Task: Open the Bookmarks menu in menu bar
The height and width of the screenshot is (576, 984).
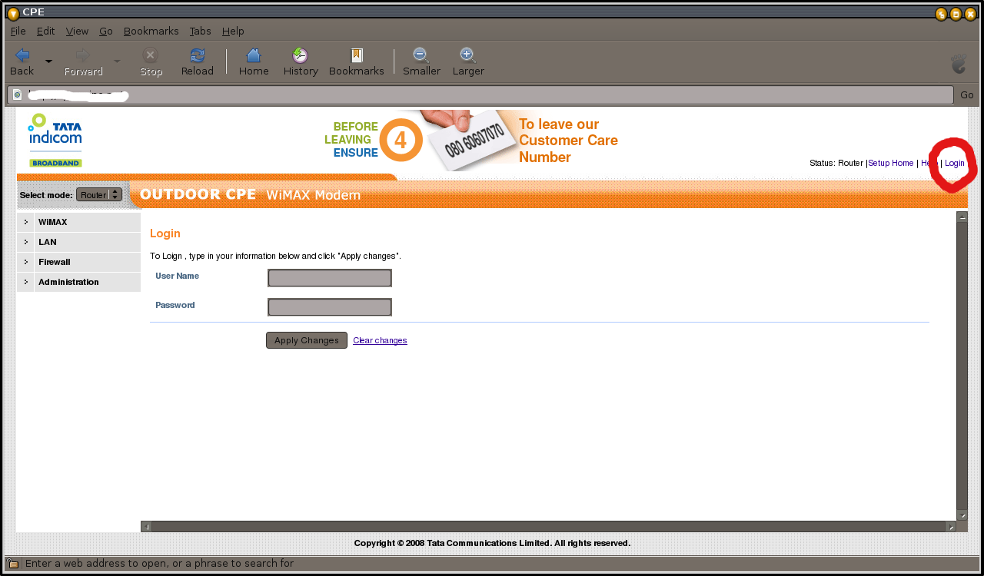Action: [151, 31]
